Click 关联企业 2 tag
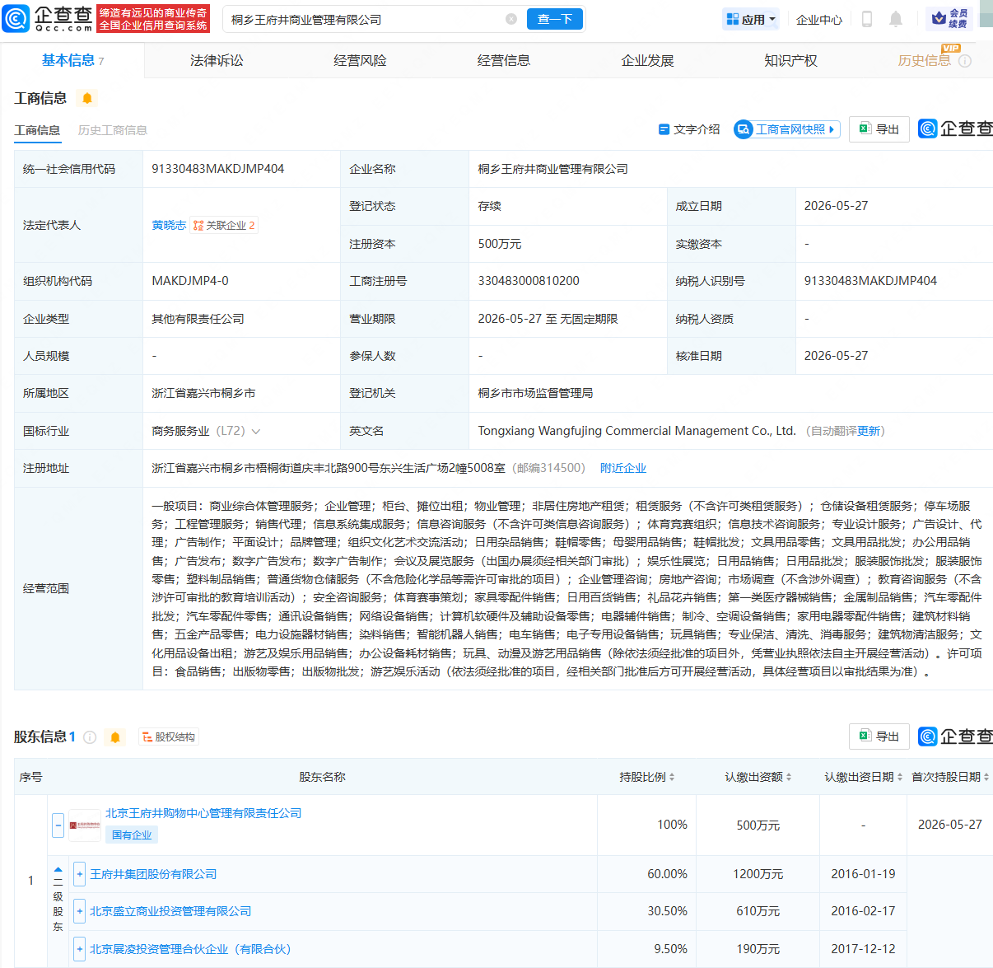The height and width of the screenshot is (968, 993). (224, 225)
